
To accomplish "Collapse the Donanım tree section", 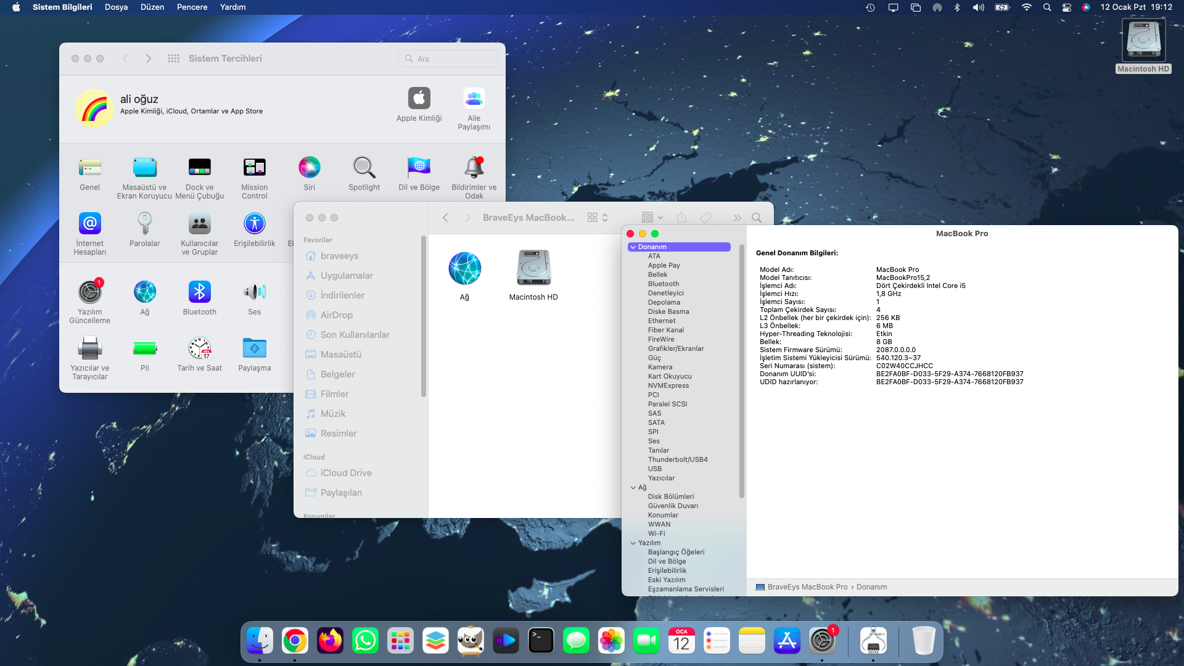I will pos(633,247).
